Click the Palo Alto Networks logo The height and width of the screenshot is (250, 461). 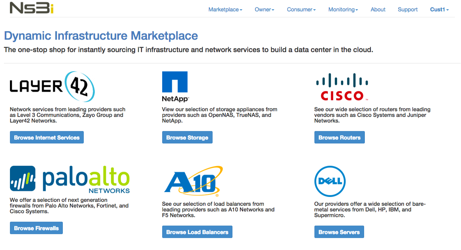point(70,179)
